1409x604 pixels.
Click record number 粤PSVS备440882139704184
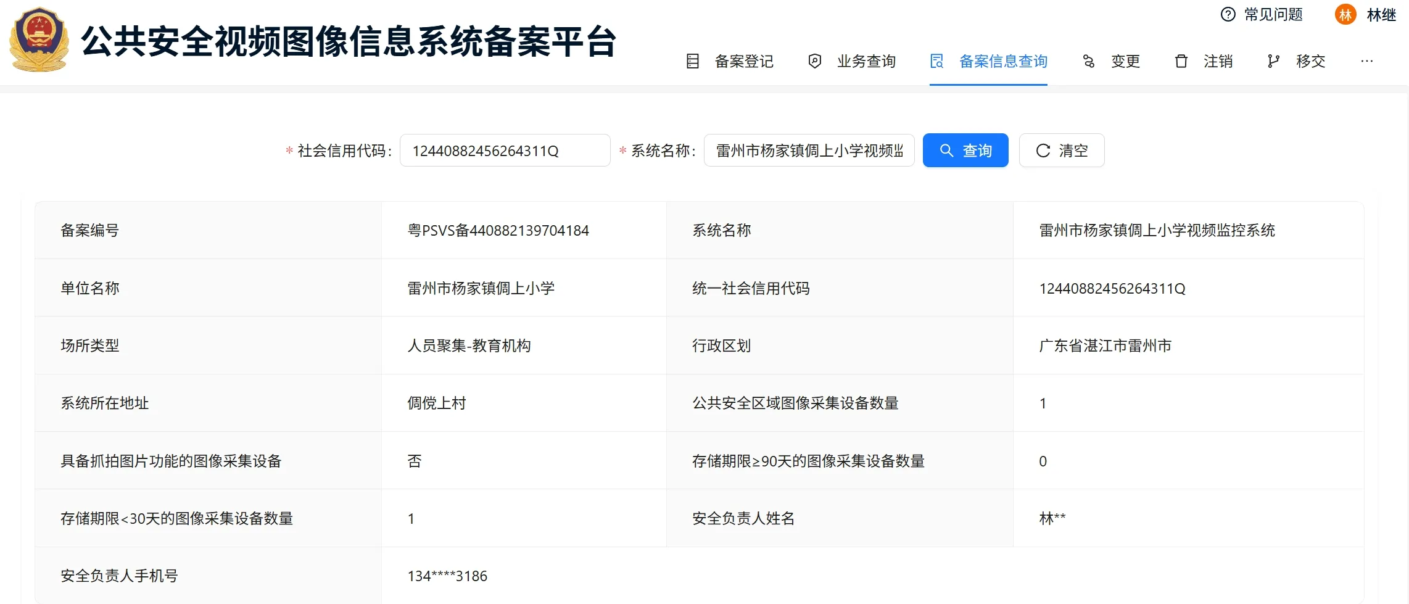tap(498, 231)
